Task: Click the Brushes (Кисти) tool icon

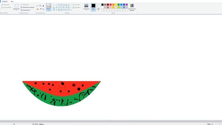Action: click(49, 6)
